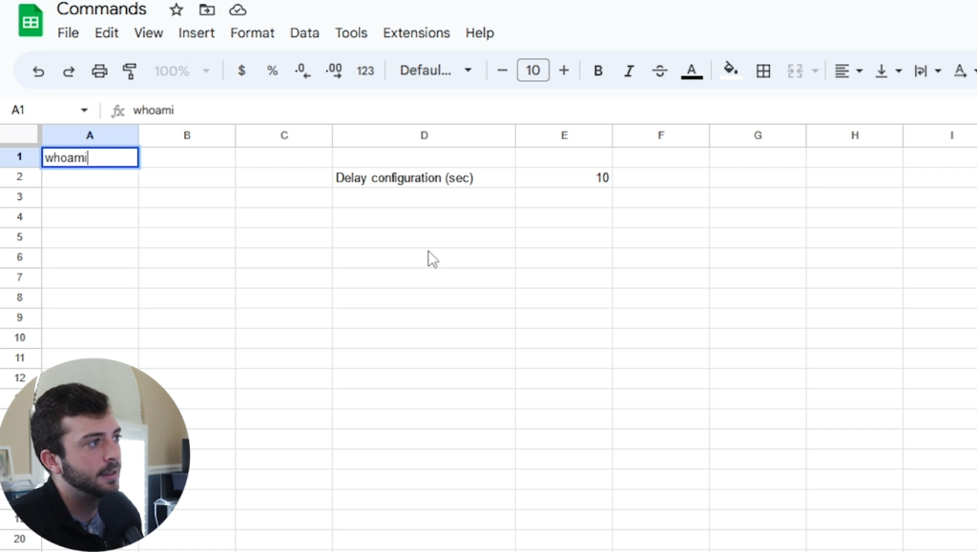Format as percent

pyautogui.click(x=272, y=71)
